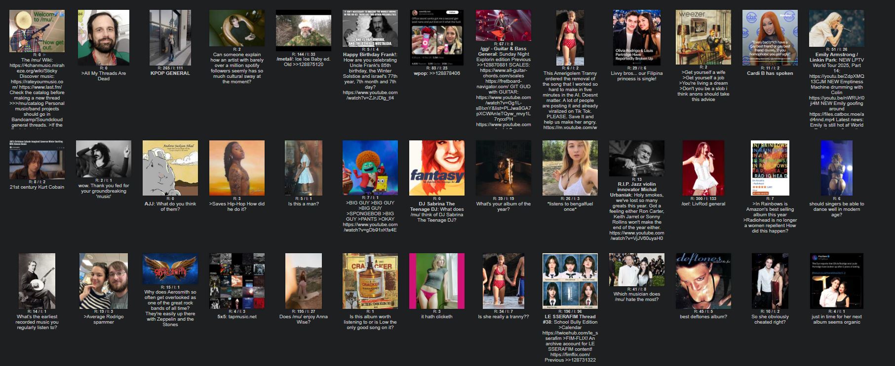The image size is (895, 366).
Task: Select the 'it hath clicketh' caption
Action: click(x=437, y=317)
